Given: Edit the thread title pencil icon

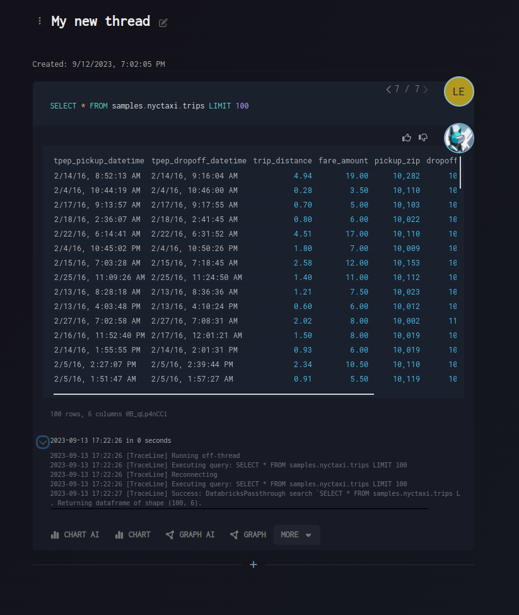Looking at the screenshot, I should [163, 23].
